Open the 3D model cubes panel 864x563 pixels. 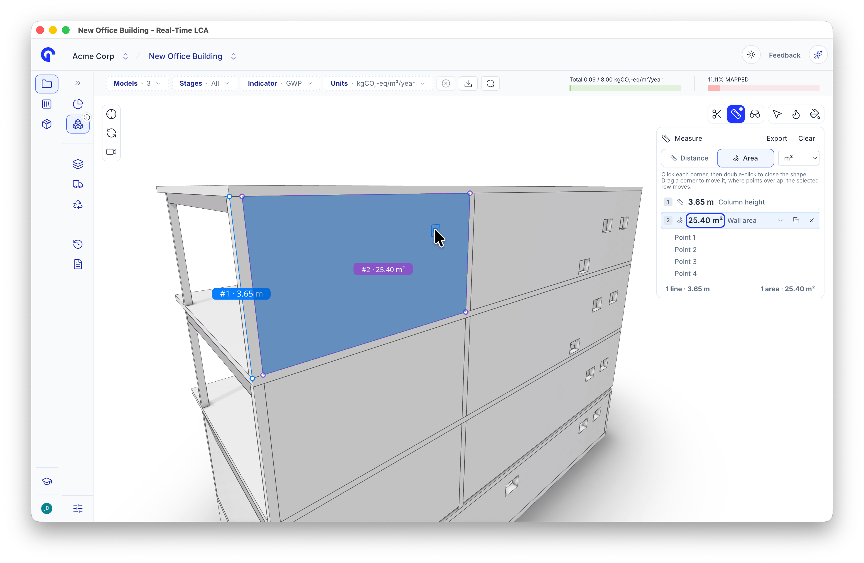point(78,124)
